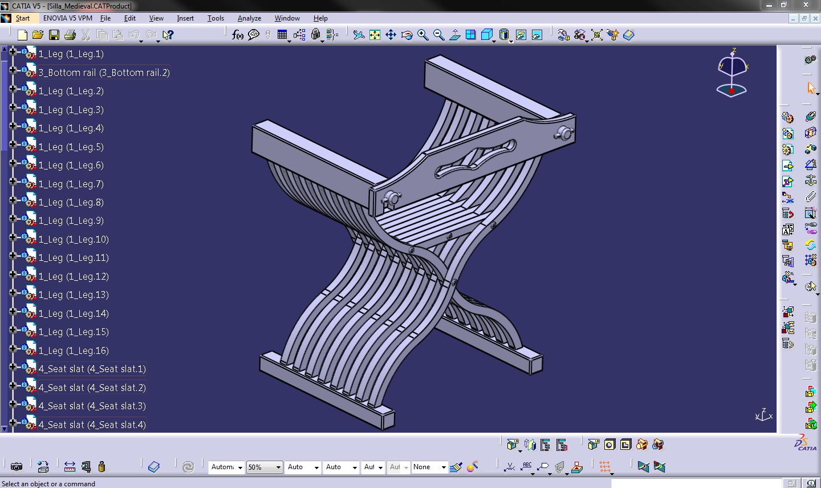Select the Pan tool
Screen dimensions: 821x488
click(x=391, y=35)
